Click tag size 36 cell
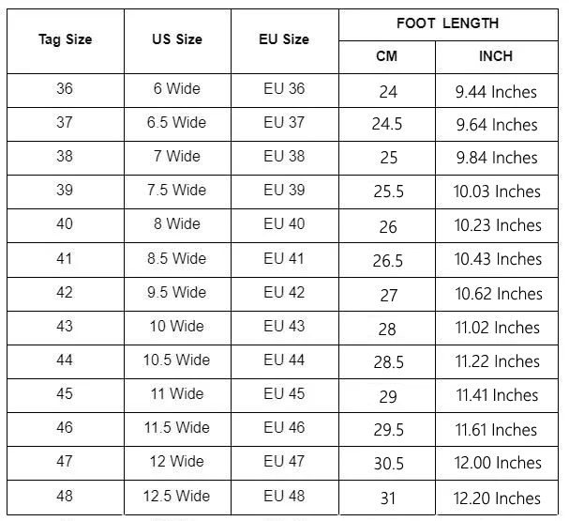 pos(66,90)
